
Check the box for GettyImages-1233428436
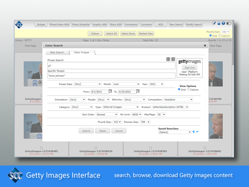click(96, 148)
